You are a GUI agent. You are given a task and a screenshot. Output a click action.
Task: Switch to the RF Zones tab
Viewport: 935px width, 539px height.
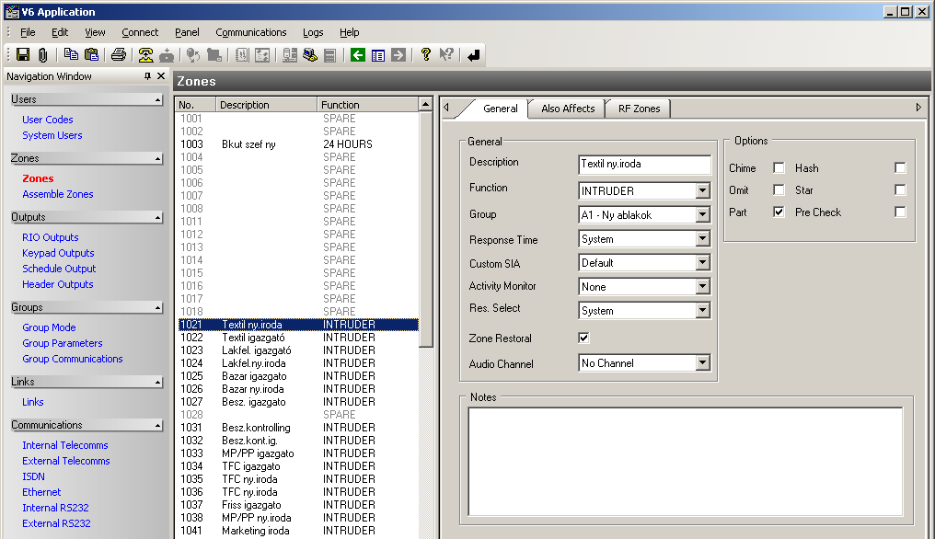coord(639,109)
